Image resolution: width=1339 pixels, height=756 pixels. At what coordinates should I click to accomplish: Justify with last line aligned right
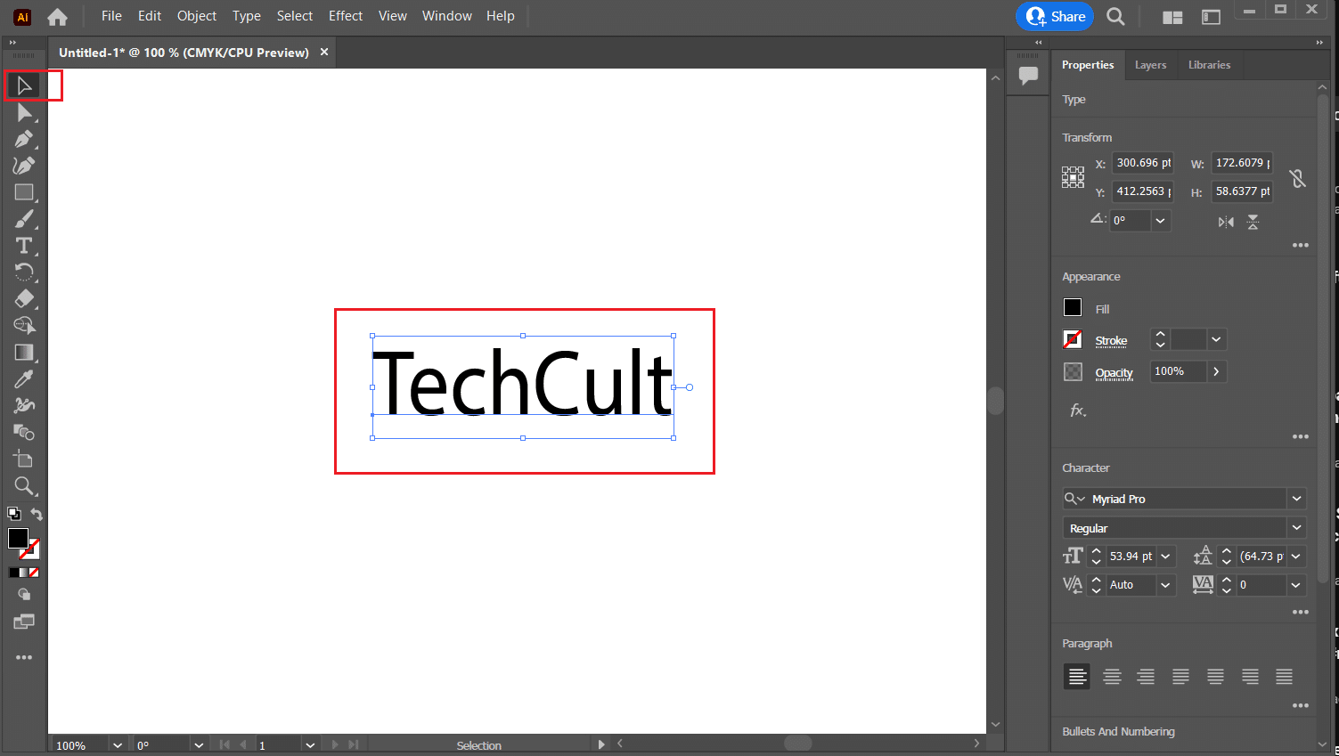point(1250,677)
